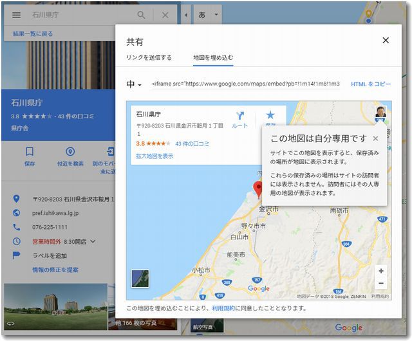This screenshot has height=341, width=412.
Task: Click the user profile avatar in preview
Action: pos(380,112)
